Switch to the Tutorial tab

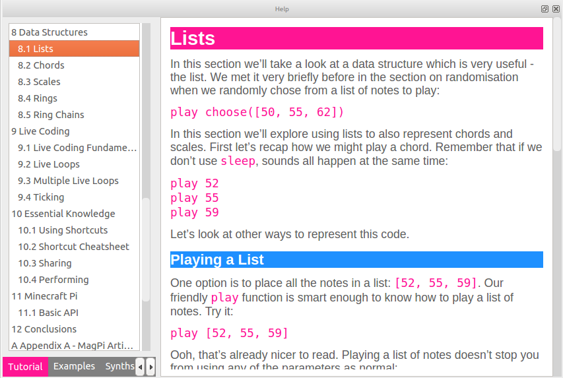click(25, 367)
